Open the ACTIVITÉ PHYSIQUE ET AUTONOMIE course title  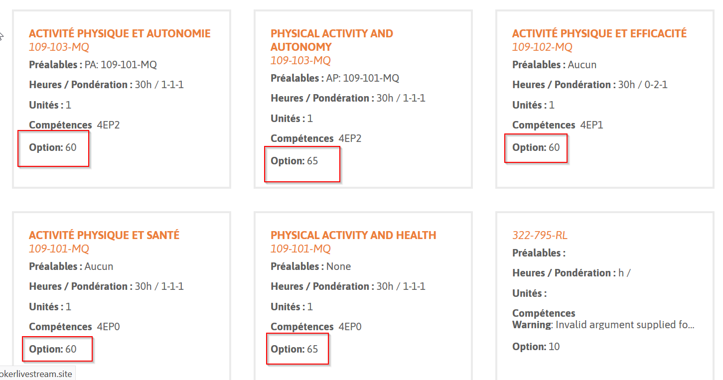click(x=120, y=34)
